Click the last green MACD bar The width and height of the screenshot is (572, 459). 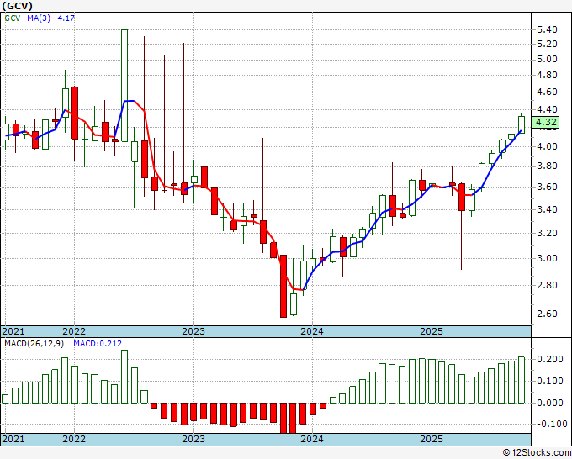click(522, 380)
